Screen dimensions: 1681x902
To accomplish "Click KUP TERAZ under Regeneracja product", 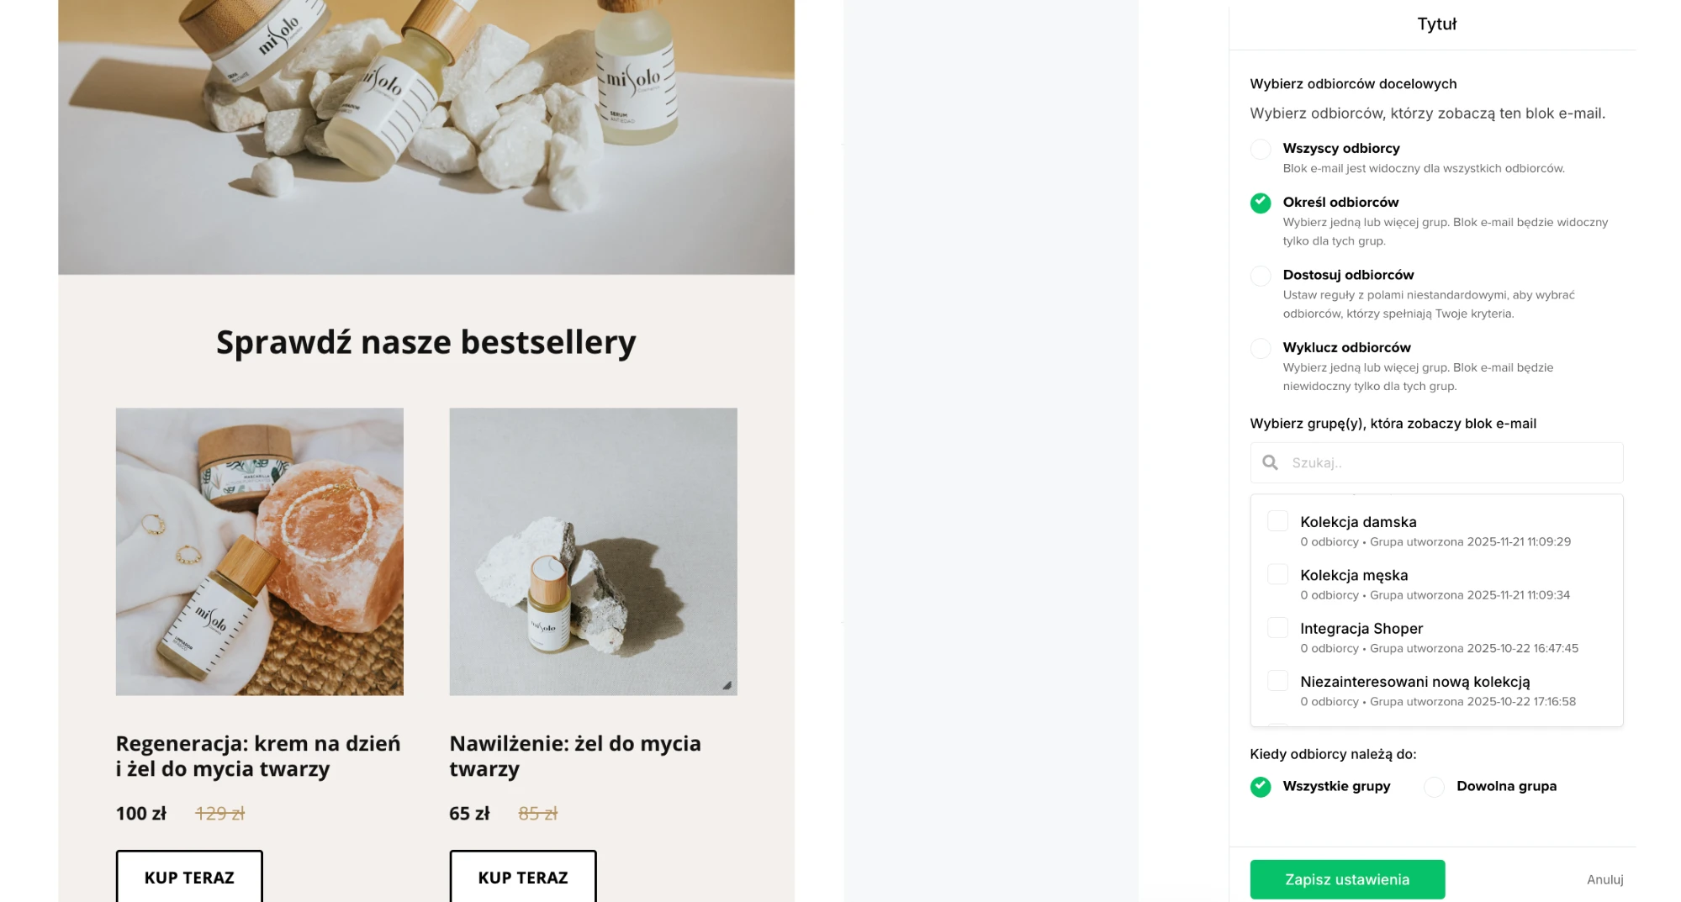I will coord(188,878).
